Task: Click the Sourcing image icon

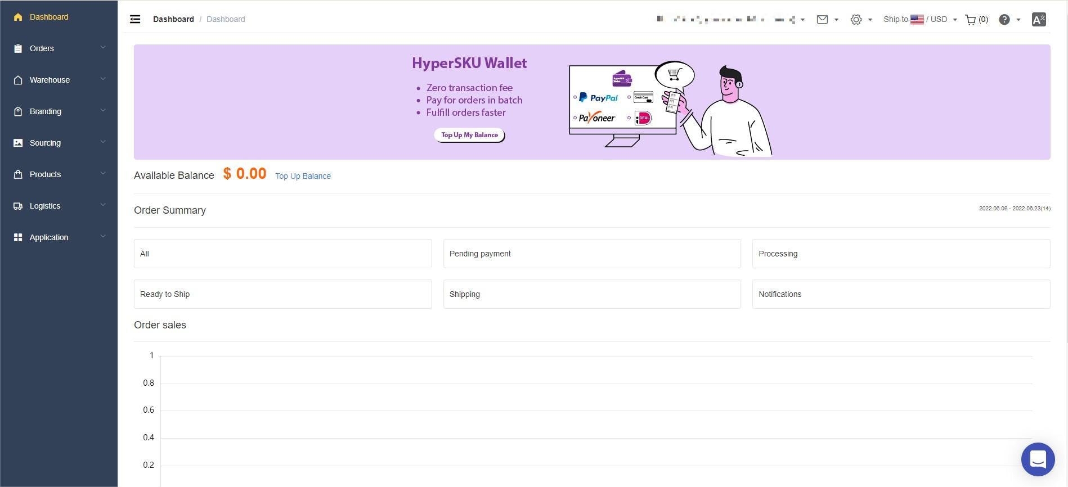Action: tap(18, 143)
